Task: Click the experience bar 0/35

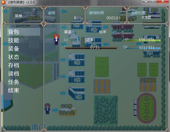Action: tap(91, 48)
